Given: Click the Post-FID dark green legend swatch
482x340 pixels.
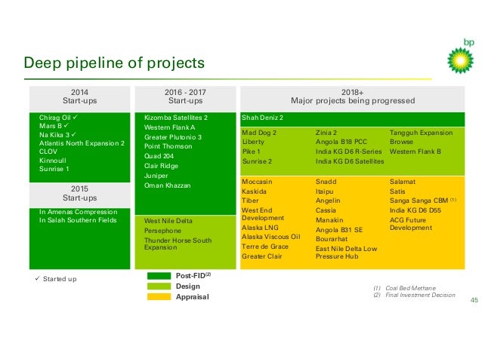Looking at the screenshot, I should tap(159, 276).
